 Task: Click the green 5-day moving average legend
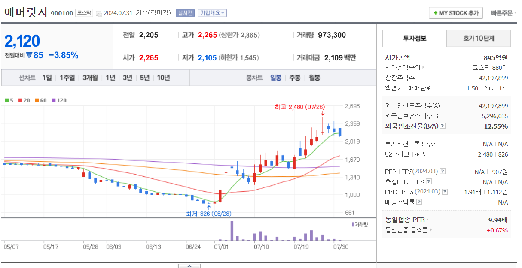click(9, 100)
